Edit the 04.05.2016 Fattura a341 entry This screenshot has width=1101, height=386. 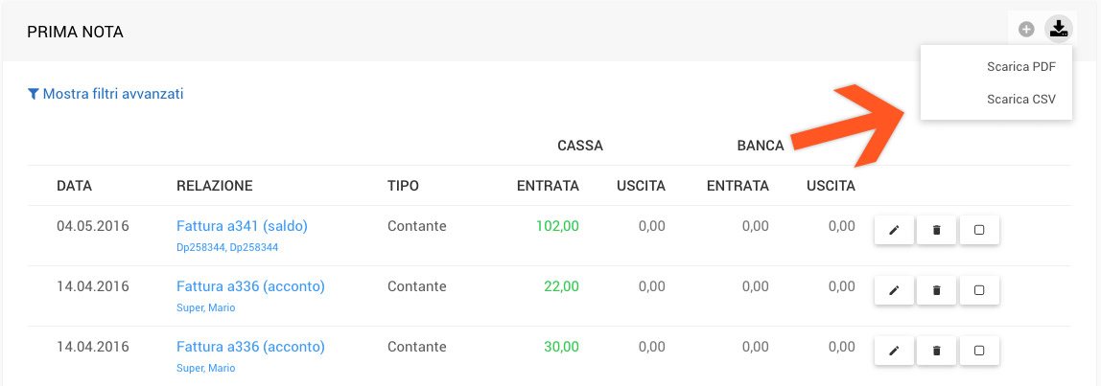894,231
